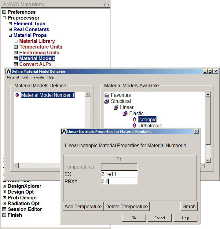Click the EX value input field
This screenshot has width=220, height=229.
tap(119, 174)
